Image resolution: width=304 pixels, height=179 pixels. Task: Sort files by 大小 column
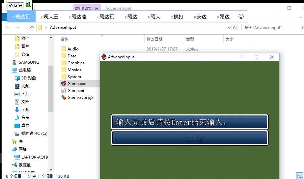[x=229, y=39]
